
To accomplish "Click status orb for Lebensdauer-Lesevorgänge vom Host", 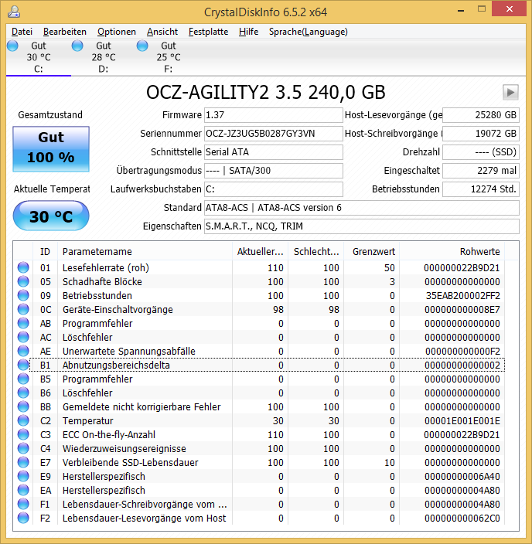I will coord(23,518).
